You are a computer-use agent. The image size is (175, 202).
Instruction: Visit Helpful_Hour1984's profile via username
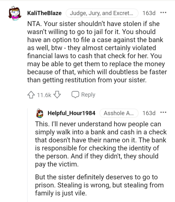point(71,113)
